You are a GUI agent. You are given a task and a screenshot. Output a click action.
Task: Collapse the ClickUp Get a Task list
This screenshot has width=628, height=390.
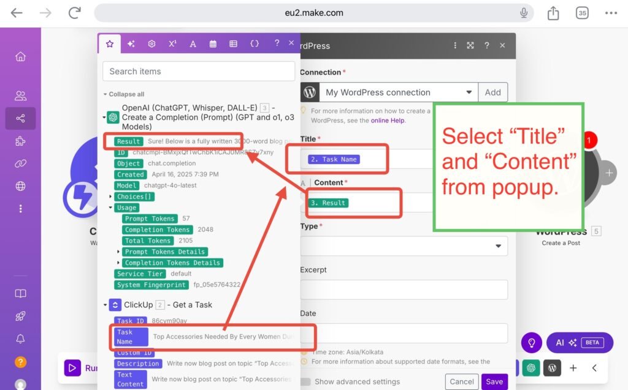105,305
